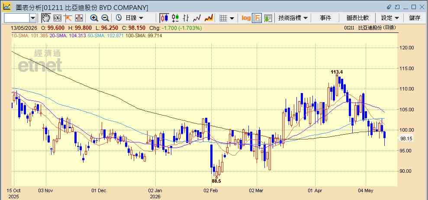
Task: Click the 03 Nov date axis label
Action: coord(46,190)
